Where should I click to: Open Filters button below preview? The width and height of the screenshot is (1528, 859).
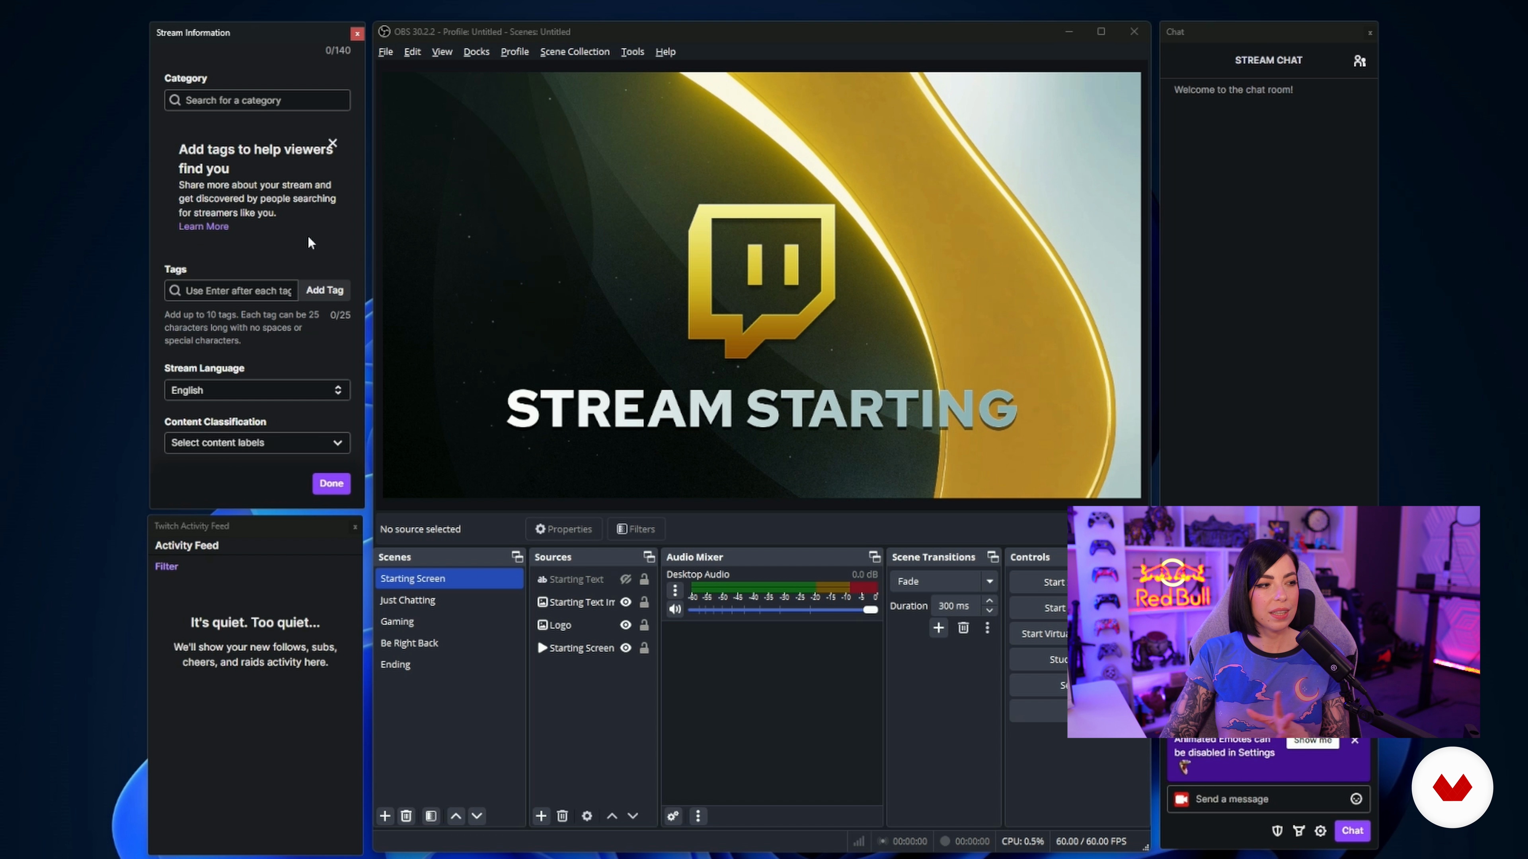tap(636, 529)
